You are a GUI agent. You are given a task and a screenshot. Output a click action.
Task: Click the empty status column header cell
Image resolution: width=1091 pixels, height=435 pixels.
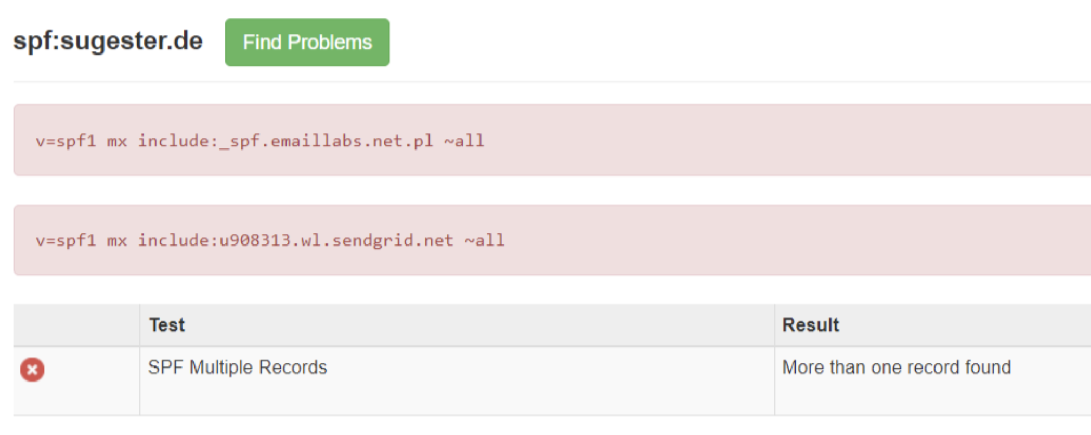click(x=76, y=325)
